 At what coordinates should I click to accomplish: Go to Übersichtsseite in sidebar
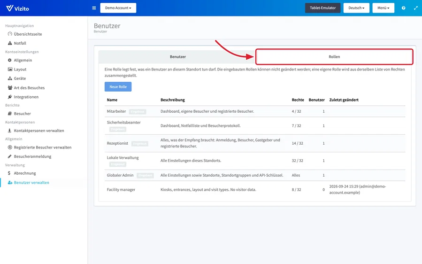28,34
